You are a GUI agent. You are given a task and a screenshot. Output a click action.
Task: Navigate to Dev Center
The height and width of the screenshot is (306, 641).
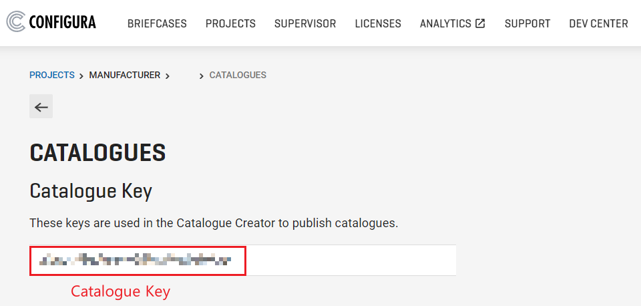click(x=598, y=24)
